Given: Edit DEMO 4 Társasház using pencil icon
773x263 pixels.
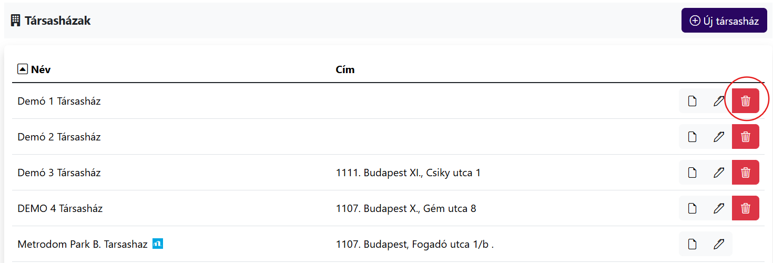Looking at the screenshot, I should tap(718, 208).
